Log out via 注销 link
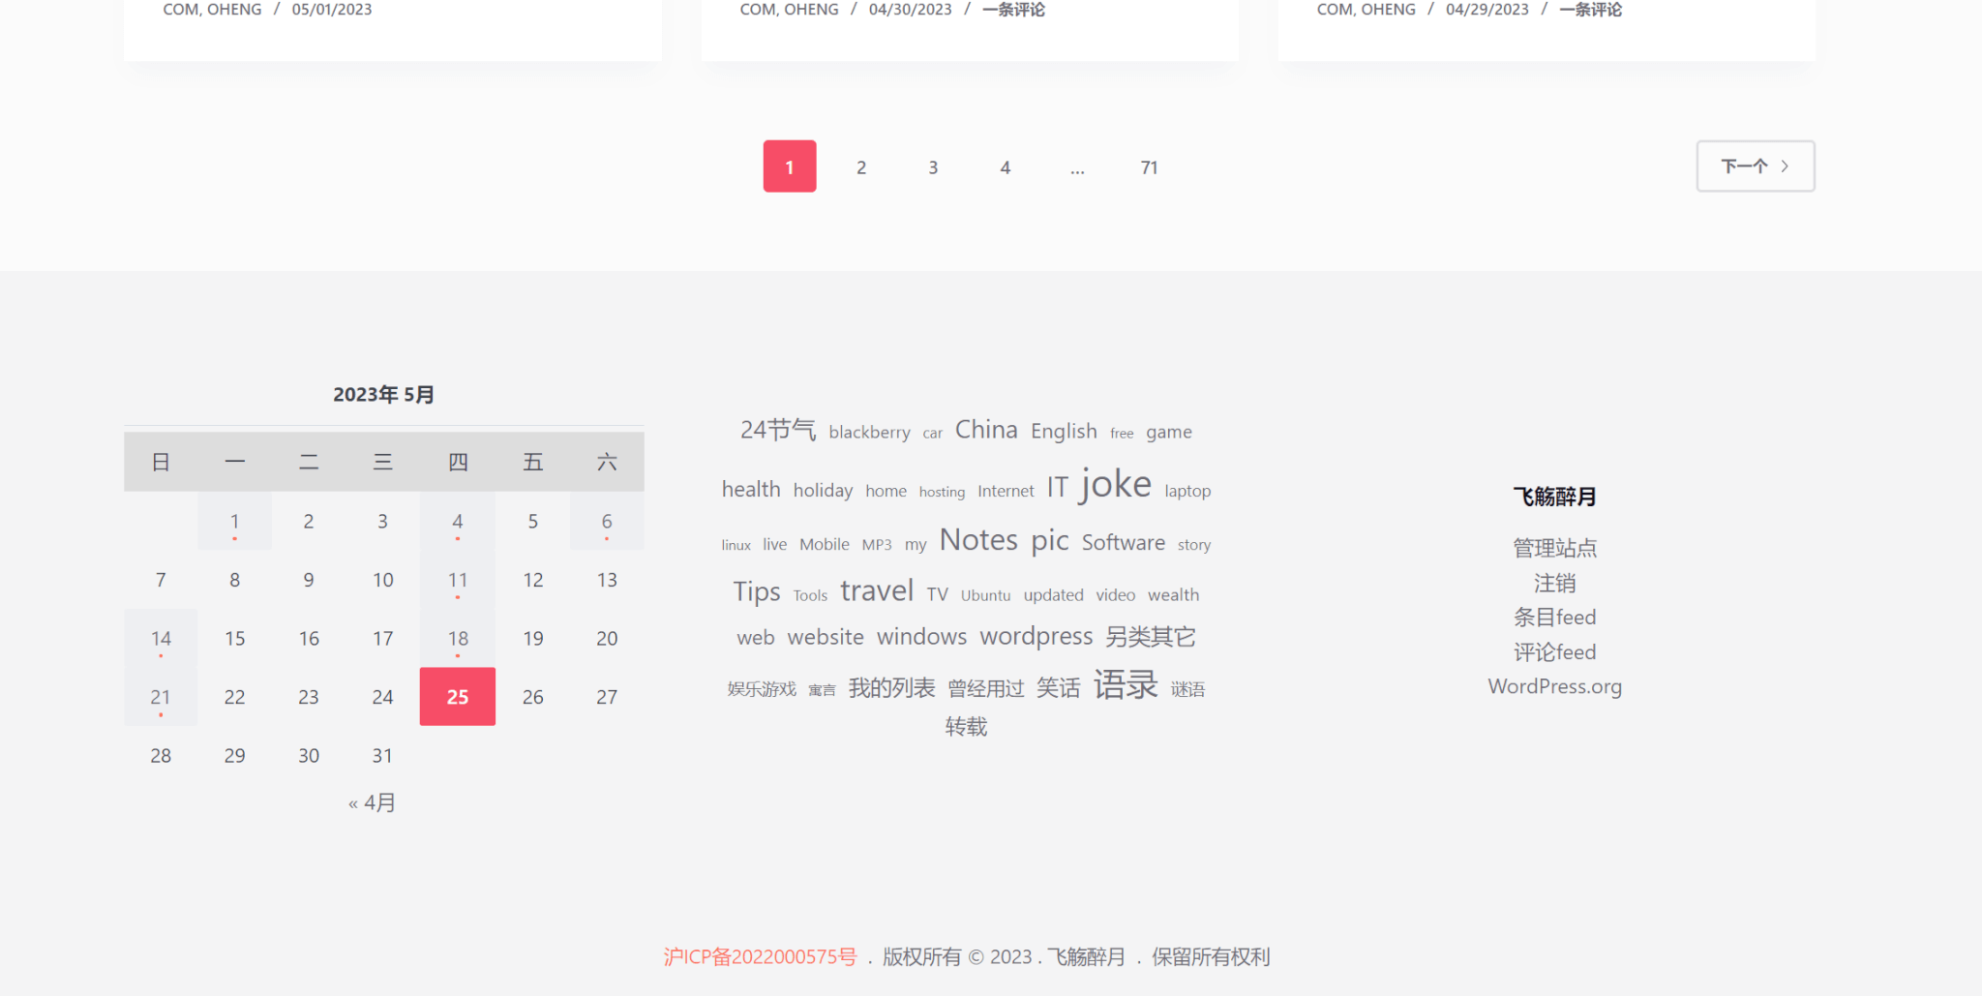 pyautogui.click(x=1554, y=583)
